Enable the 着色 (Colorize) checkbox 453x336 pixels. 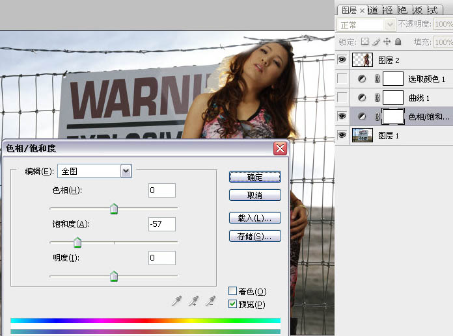click(x=233, y=291)
